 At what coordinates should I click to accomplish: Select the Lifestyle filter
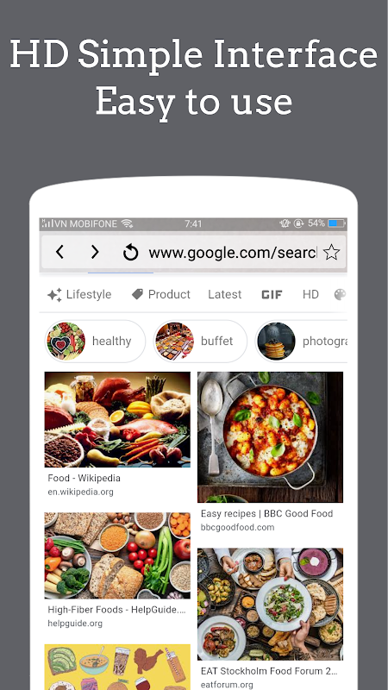79,294
